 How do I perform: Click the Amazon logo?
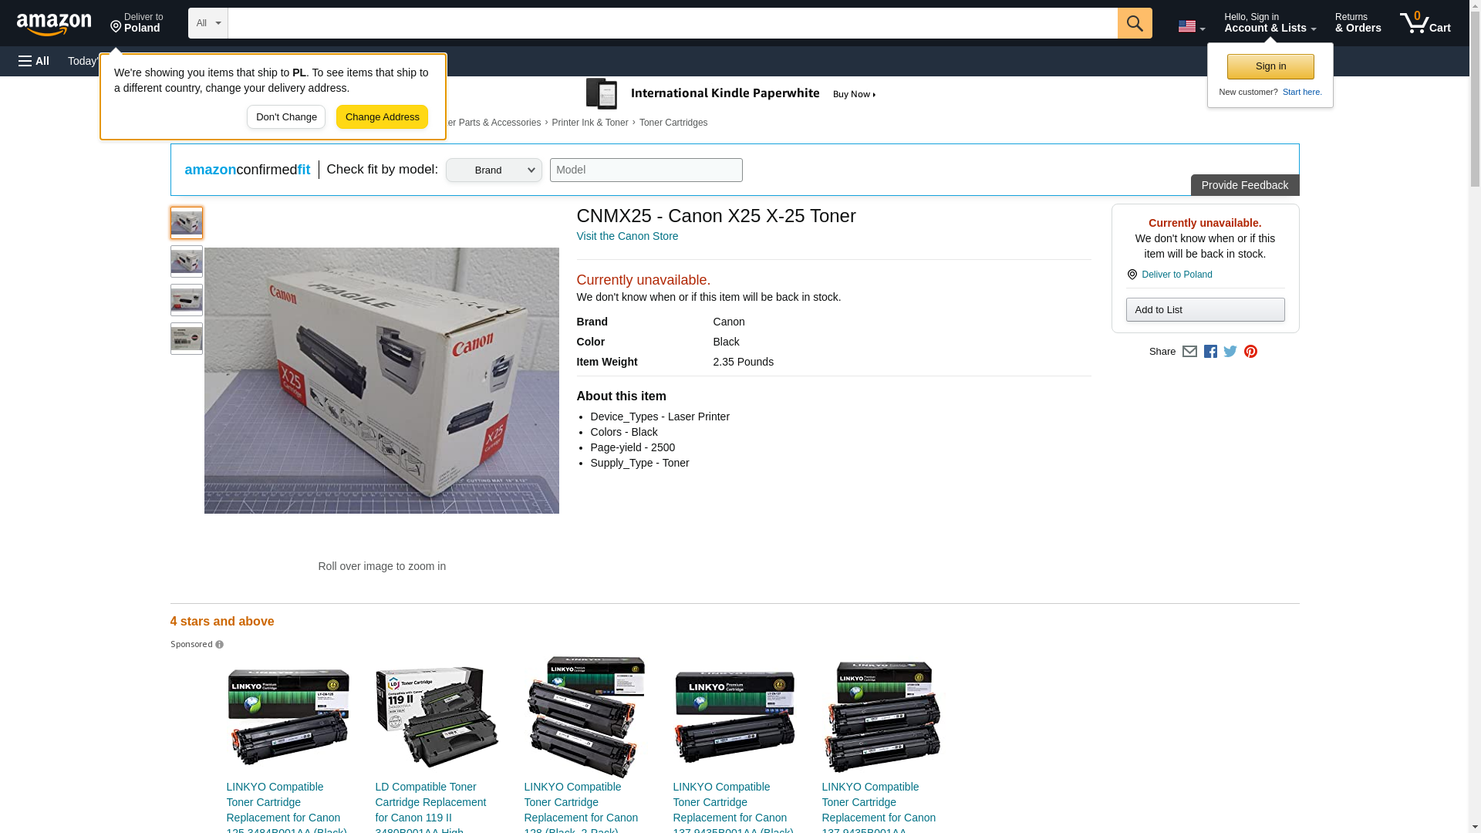54,24
